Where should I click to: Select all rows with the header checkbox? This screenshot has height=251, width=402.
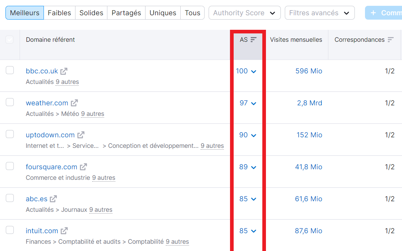[10, 39]
